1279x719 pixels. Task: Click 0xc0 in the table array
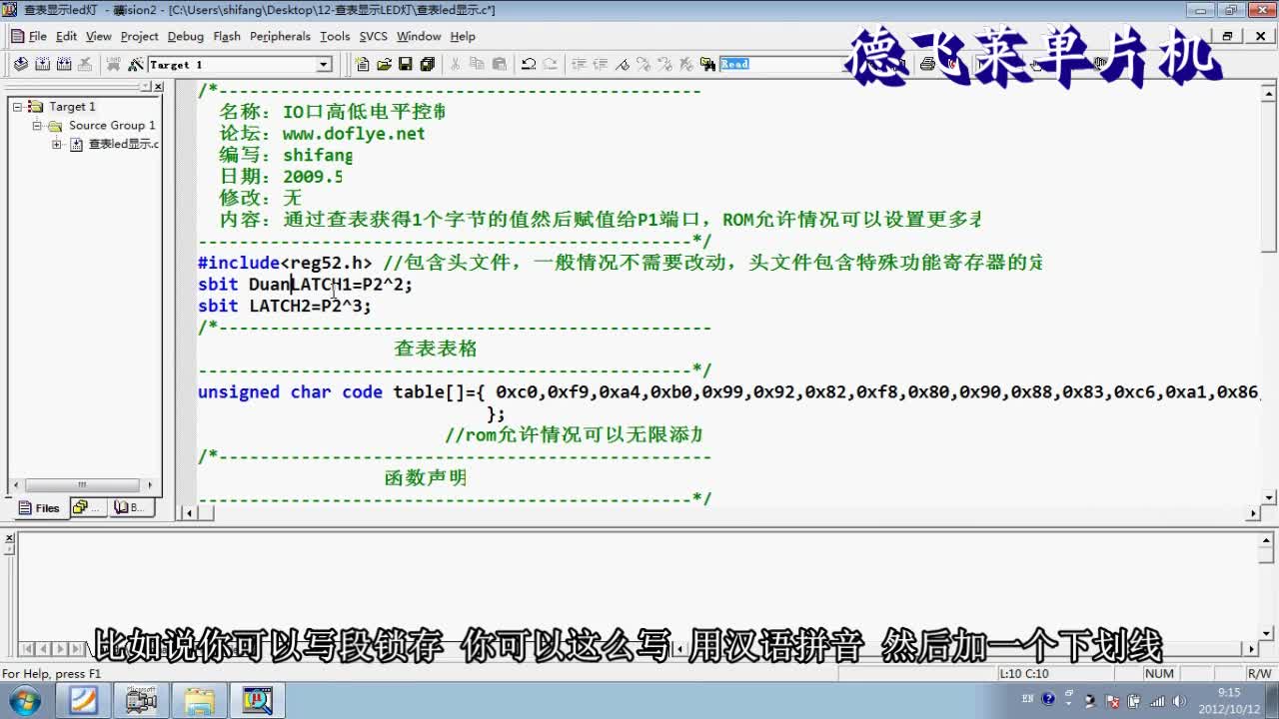(517, 392)
